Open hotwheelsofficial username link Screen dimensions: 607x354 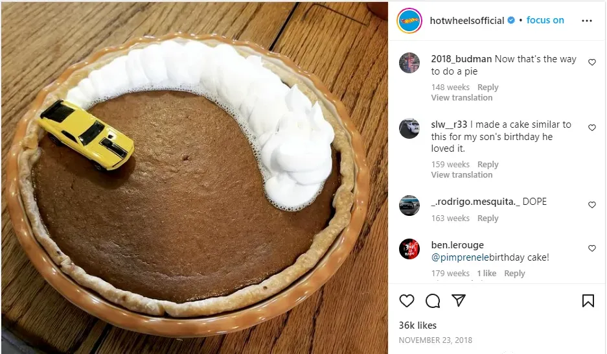(467, 21)
